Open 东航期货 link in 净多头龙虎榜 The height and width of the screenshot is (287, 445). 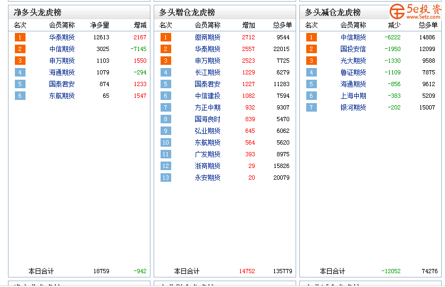[62, 96]
